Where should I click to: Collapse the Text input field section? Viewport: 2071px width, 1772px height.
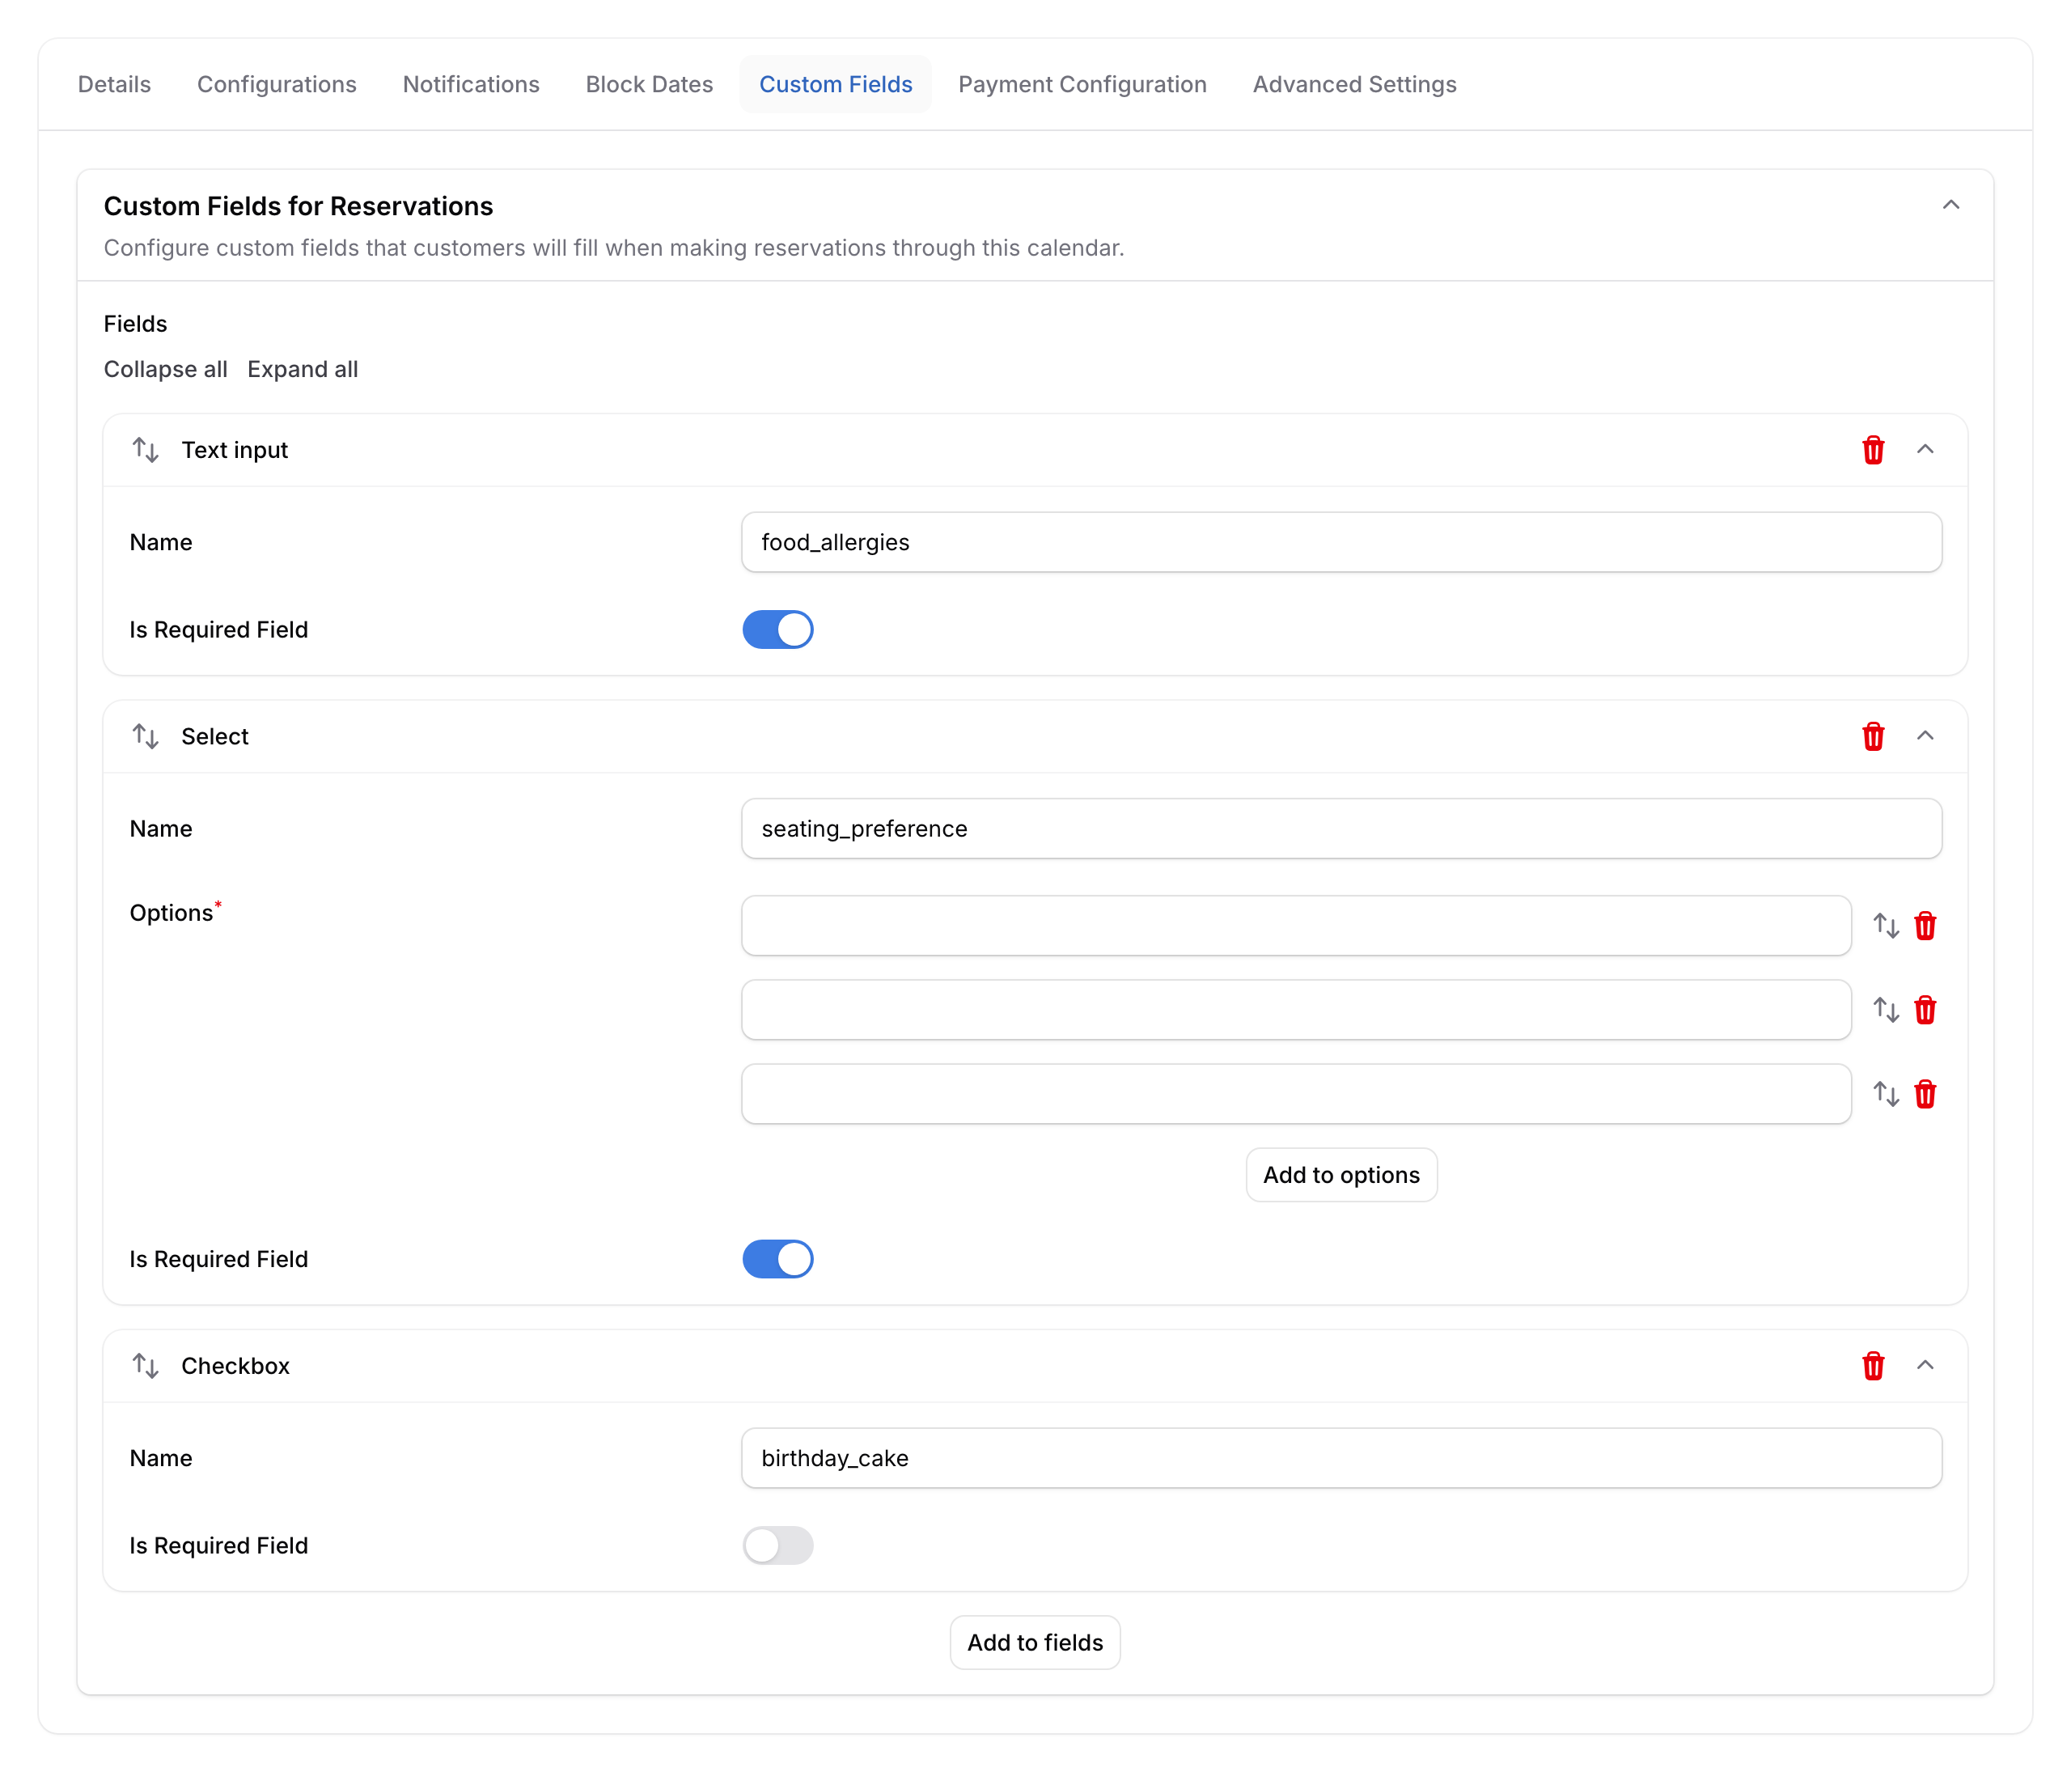click(1927, 450)
